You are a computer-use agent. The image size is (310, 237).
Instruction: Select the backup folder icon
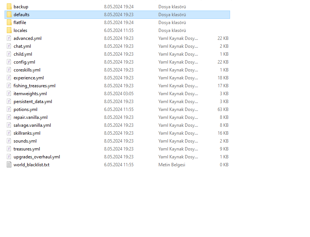9,7
